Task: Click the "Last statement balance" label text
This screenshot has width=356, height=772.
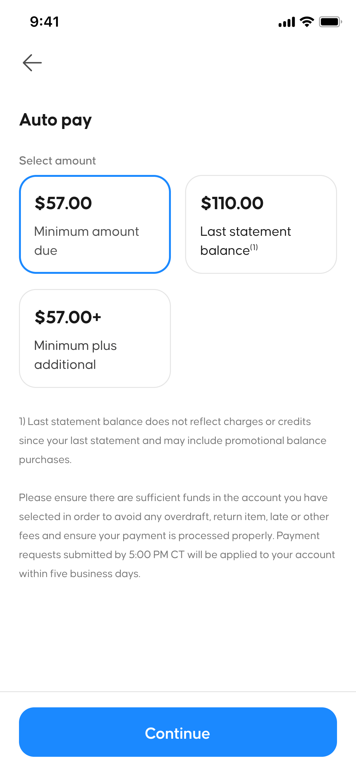Action: click(x=245, y=241)
